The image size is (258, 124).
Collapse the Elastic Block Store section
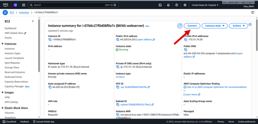pos(2,108)
